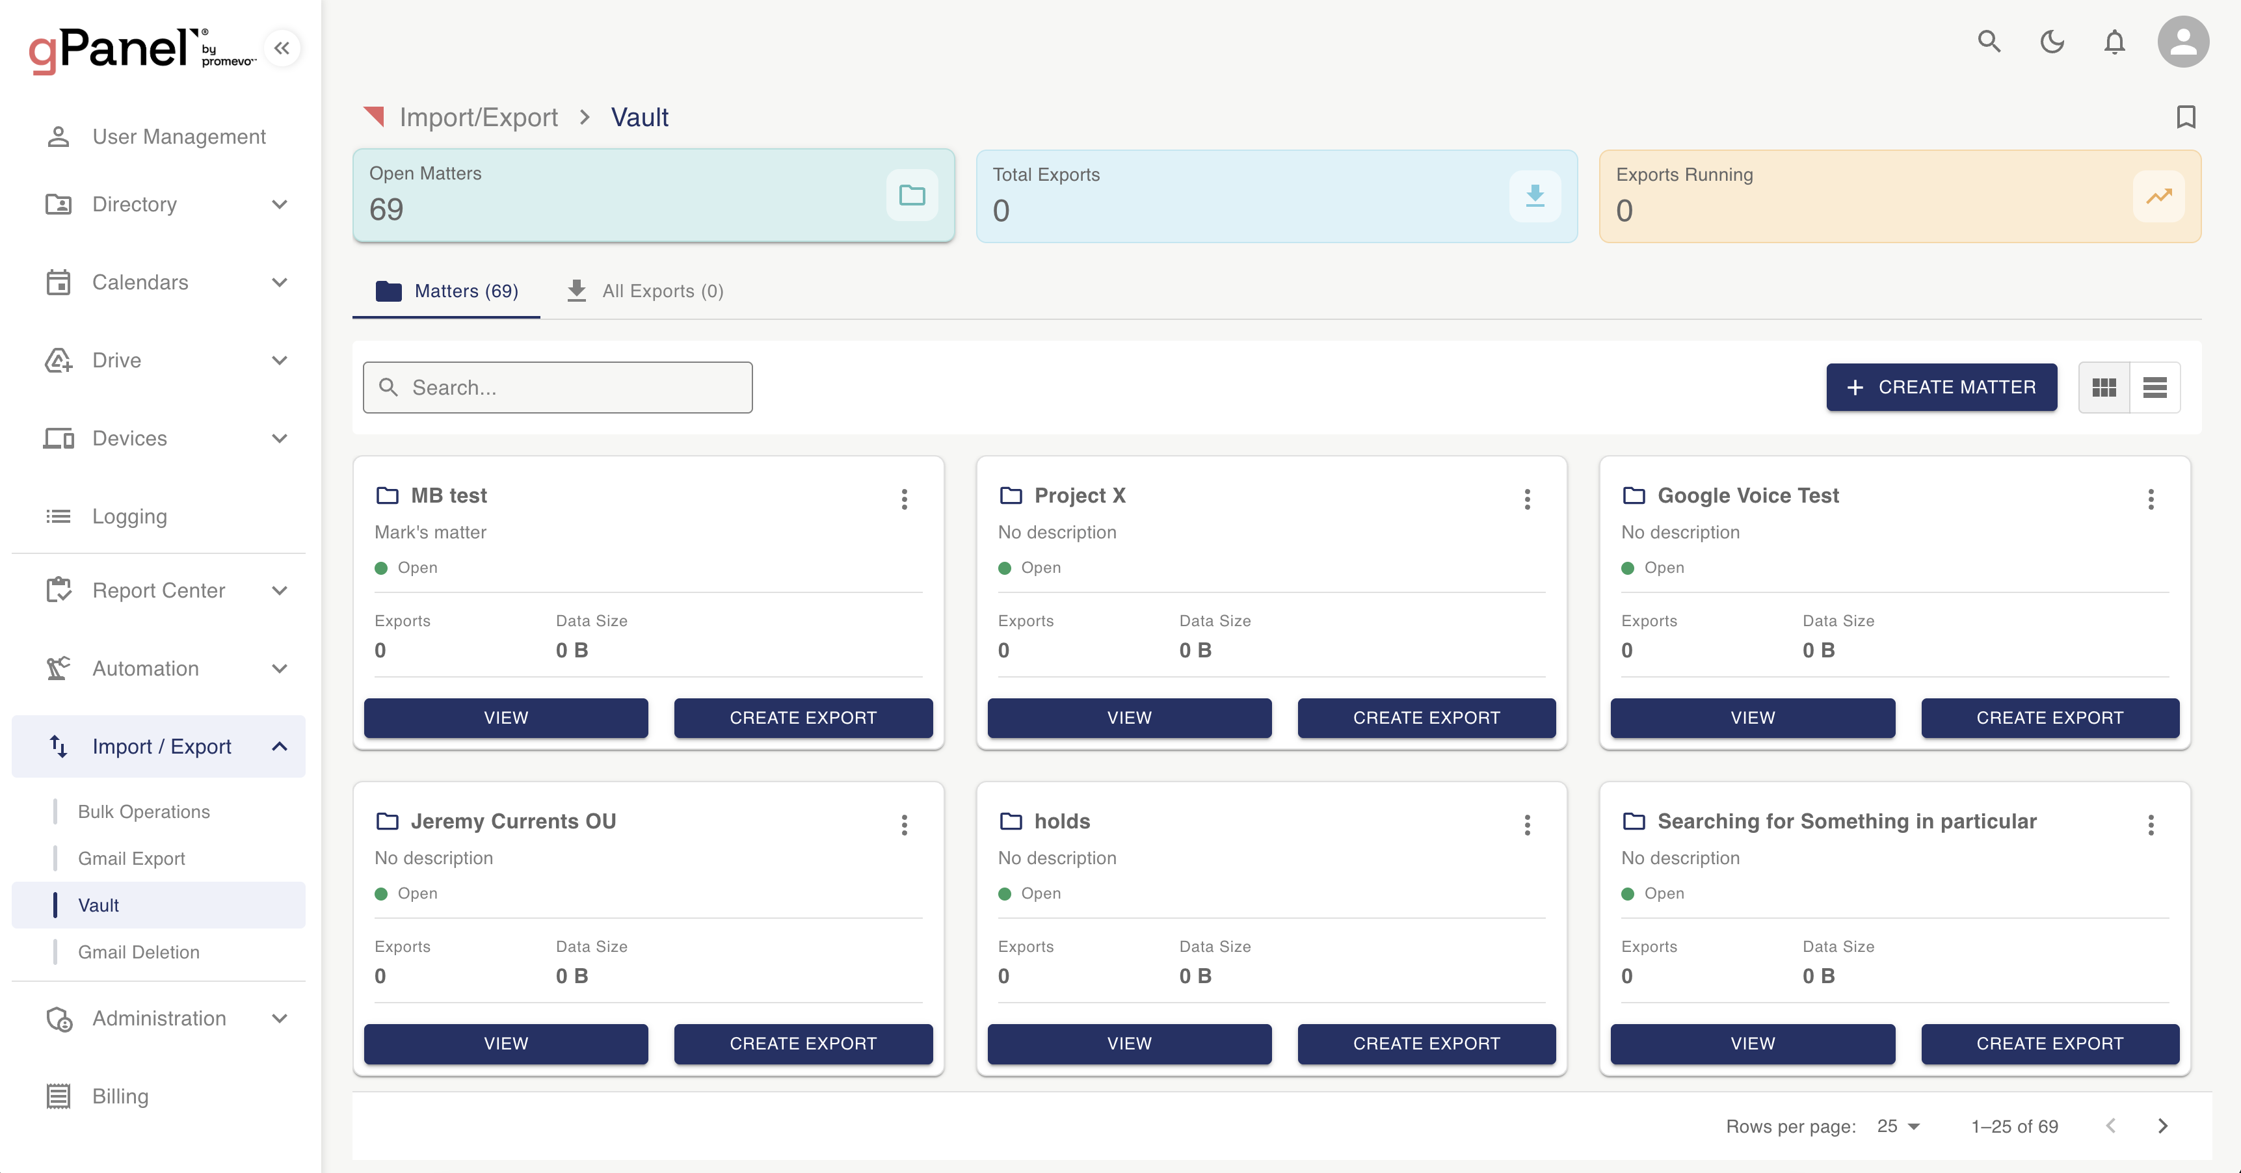Switch to grid view layout

(2104, 387)
